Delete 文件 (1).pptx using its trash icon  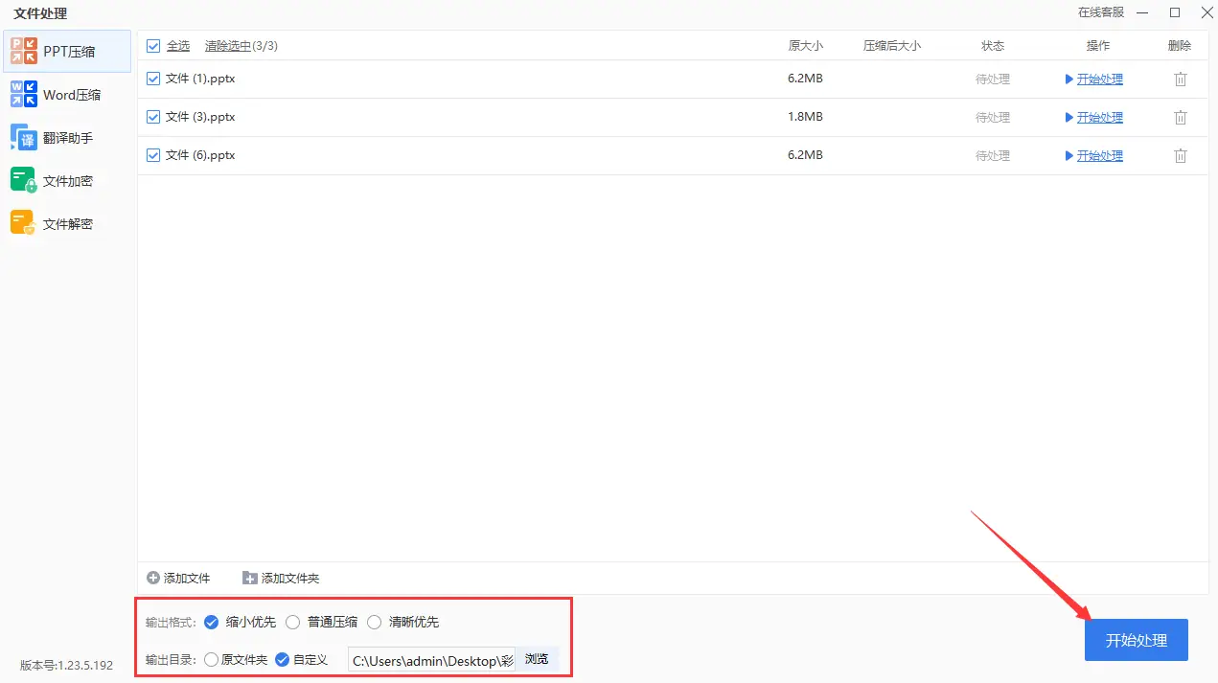coord(1180,79)
